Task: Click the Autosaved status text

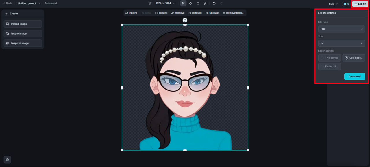Action: [x=51, y=3]
